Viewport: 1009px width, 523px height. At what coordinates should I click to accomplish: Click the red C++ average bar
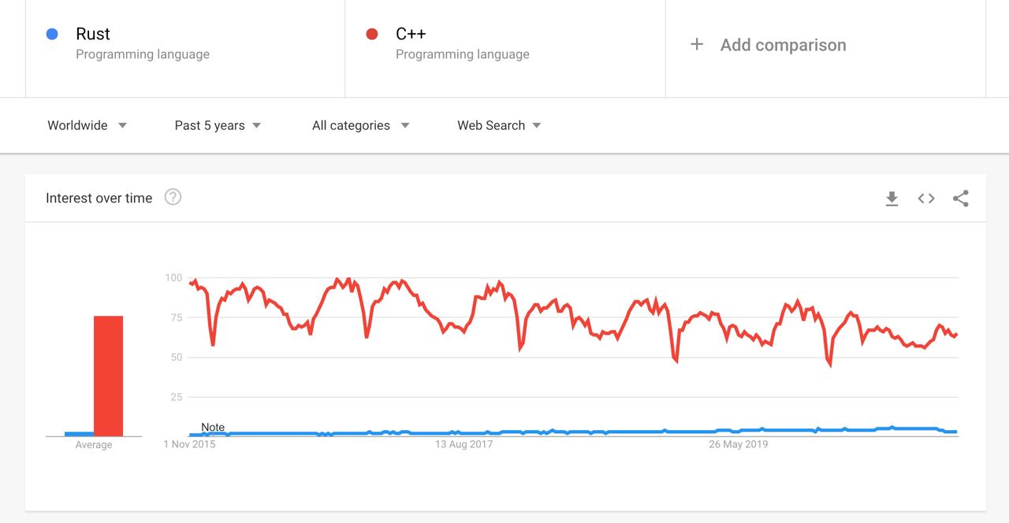click(108, 376)
